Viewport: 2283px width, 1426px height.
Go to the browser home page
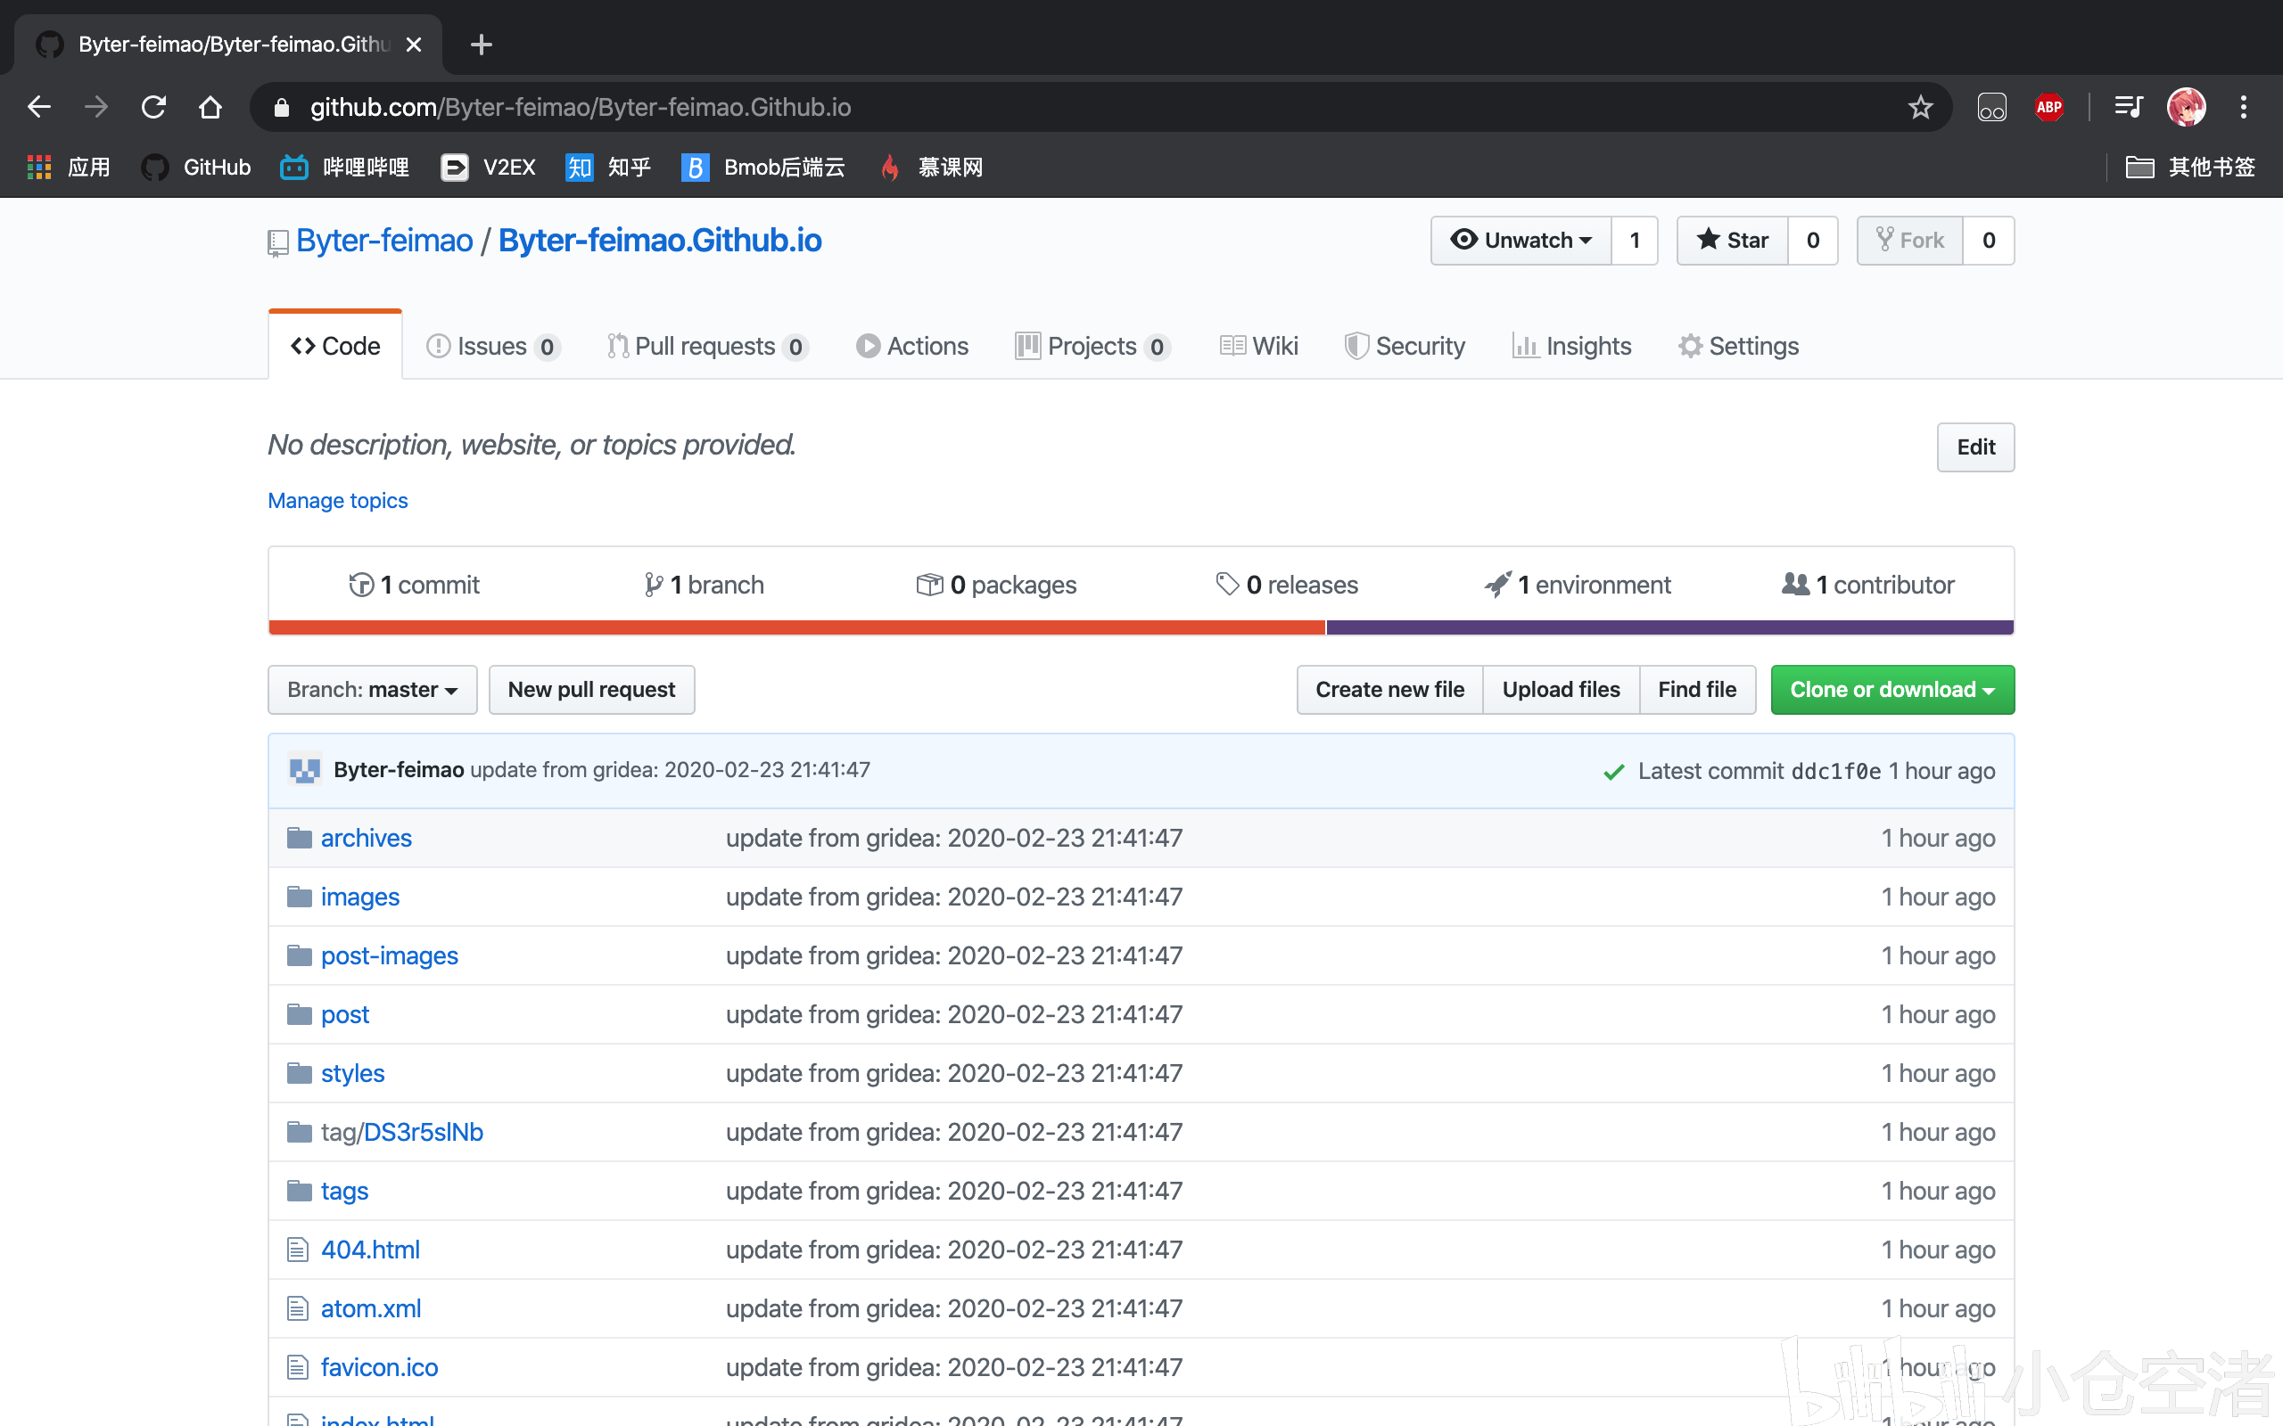tap(210, 107)
